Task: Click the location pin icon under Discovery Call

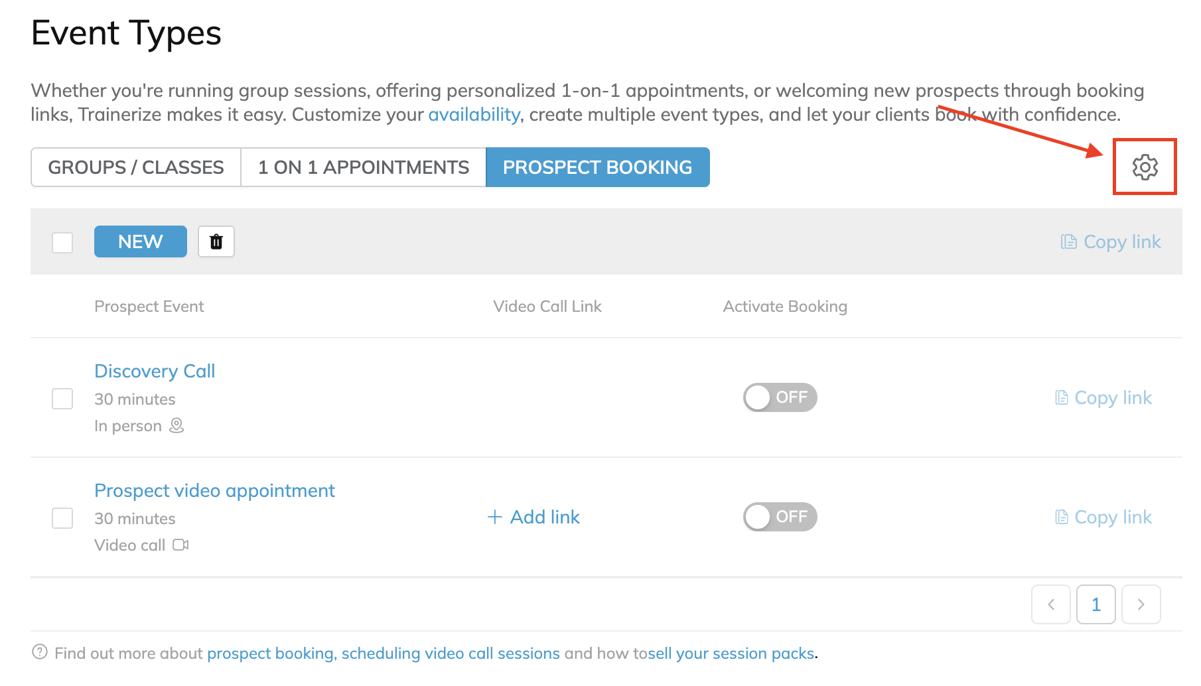Action: coord(176,425)
